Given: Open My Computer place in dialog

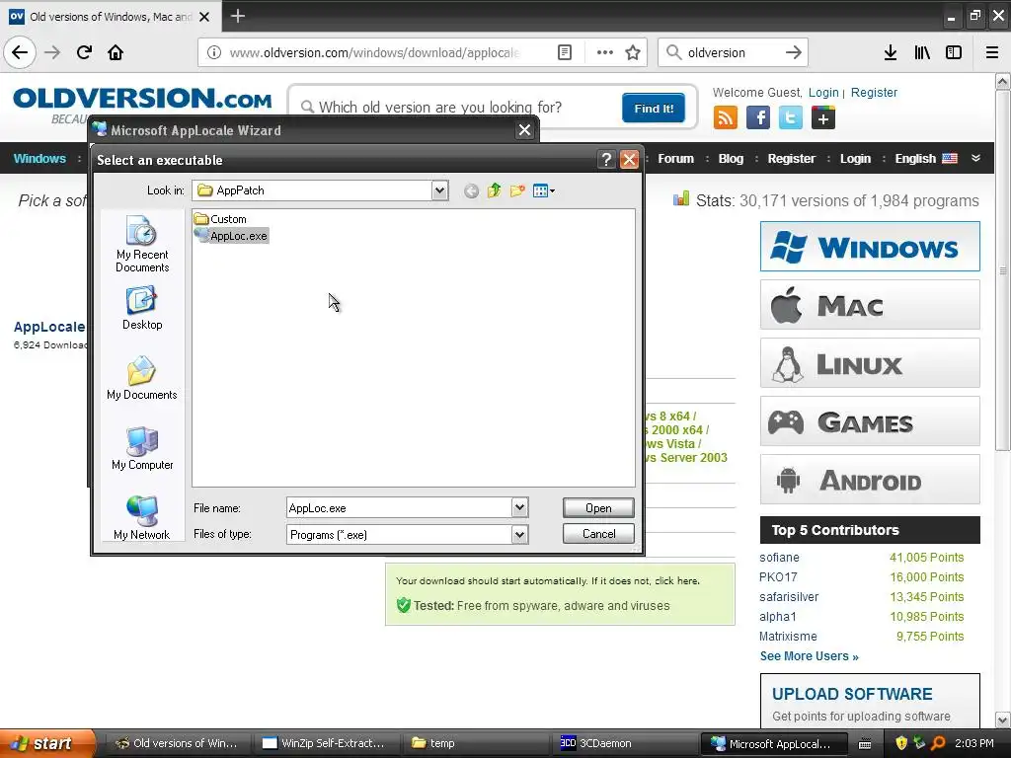Looking at the screenshot, I should pos(142,448).
